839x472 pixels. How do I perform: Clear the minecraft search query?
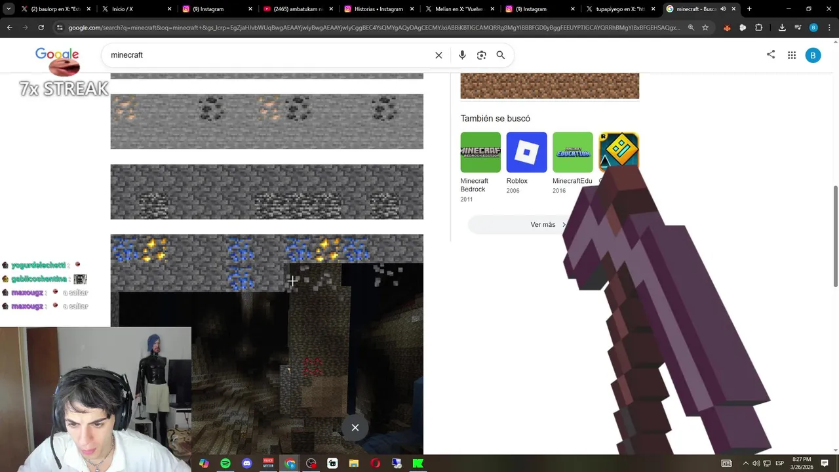coord(439,55)
